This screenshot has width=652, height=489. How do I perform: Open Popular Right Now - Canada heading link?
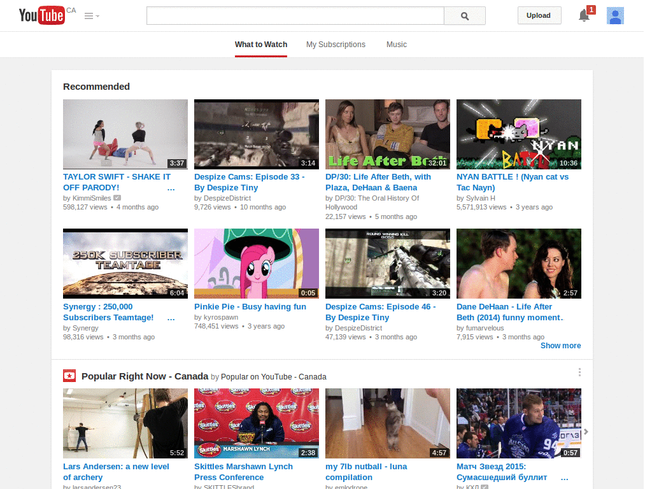click(145, 376)
